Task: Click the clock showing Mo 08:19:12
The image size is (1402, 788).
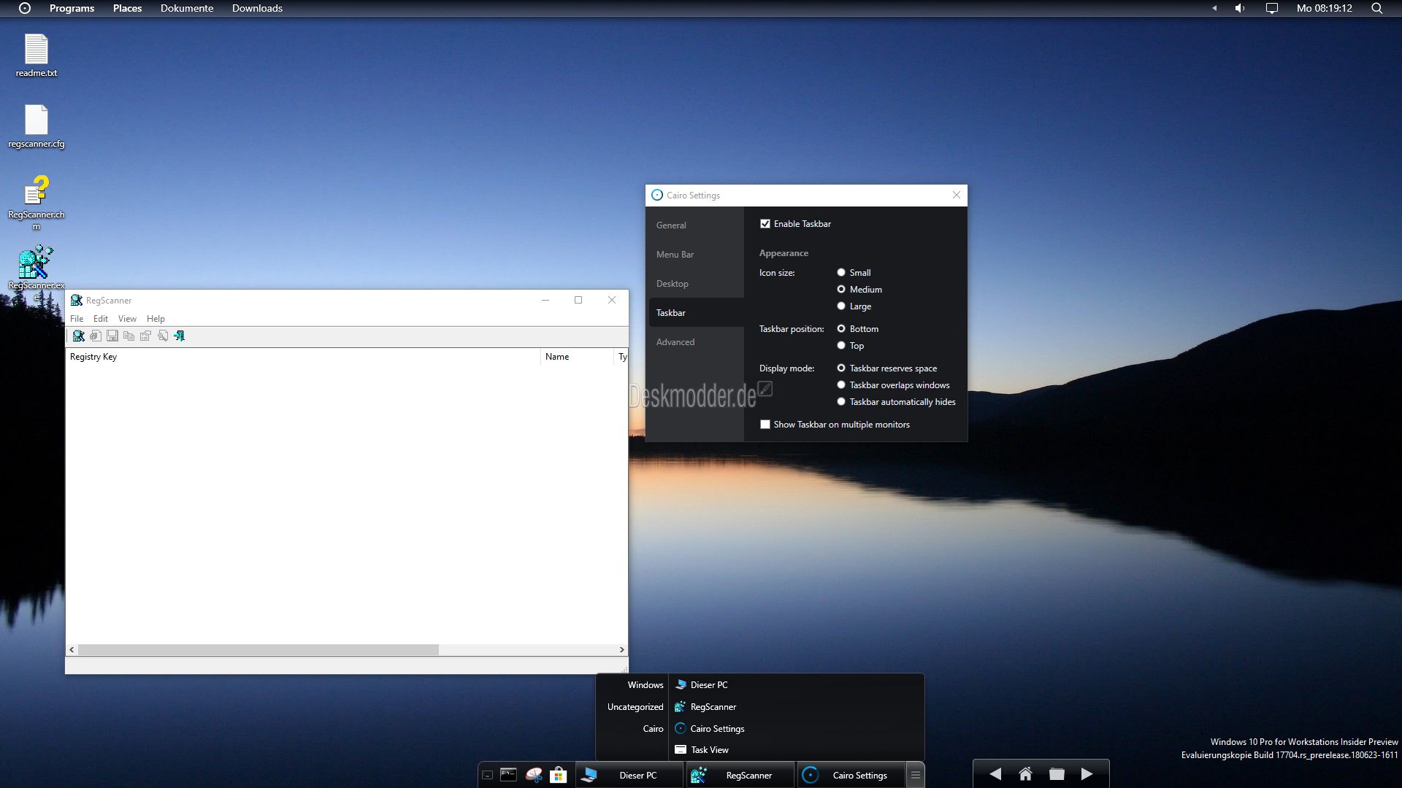Action: [x=1324, y=8]
